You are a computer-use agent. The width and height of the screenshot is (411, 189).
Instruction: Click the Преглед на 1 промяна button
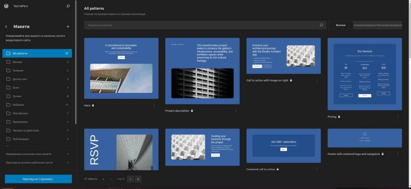pos(38,179)
